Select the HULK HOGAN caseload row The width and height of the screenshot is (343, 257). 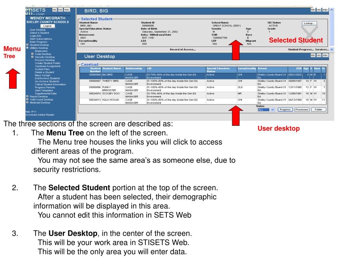click(x=203, y=101)
